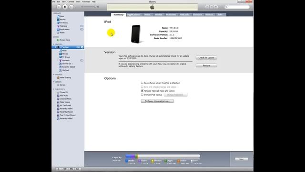The height and width of the screenshot is (172, 305).
Task: Select Applications in the Library section
Action: tap(63, 29)
